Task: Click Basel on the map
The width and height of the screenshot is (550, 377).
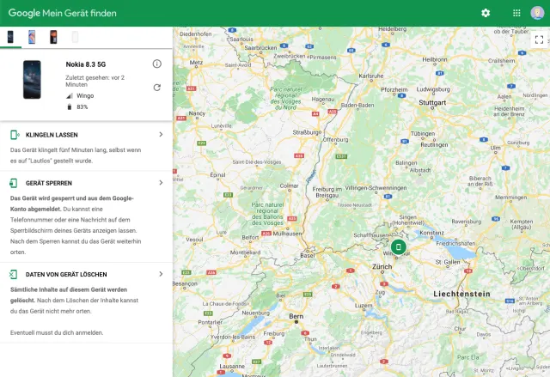Action: [308, 255]
